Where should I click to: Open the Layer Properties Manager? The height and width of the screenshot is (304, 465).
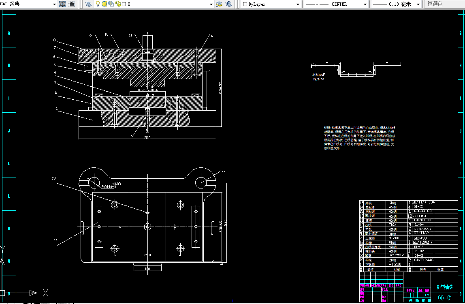[89, 4]
